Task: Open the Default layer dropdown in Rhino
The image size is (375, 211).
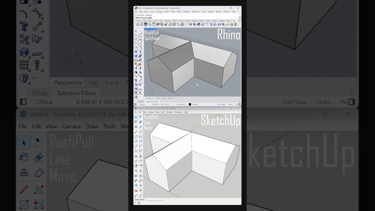Action: (195, 104)
